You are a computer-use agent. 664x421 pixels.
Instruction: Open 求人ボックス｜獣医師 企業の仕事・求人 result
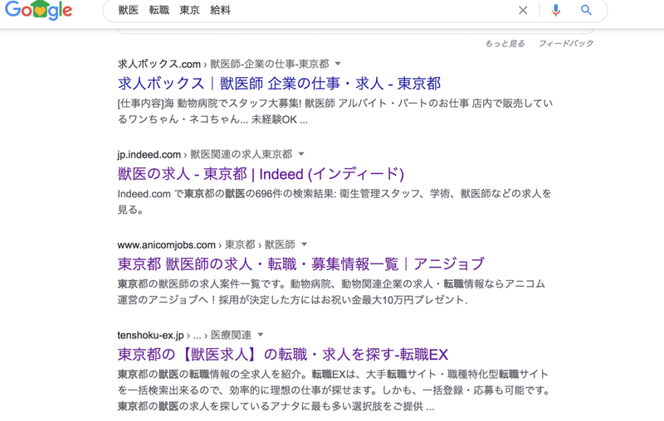(x=279, y=83)
